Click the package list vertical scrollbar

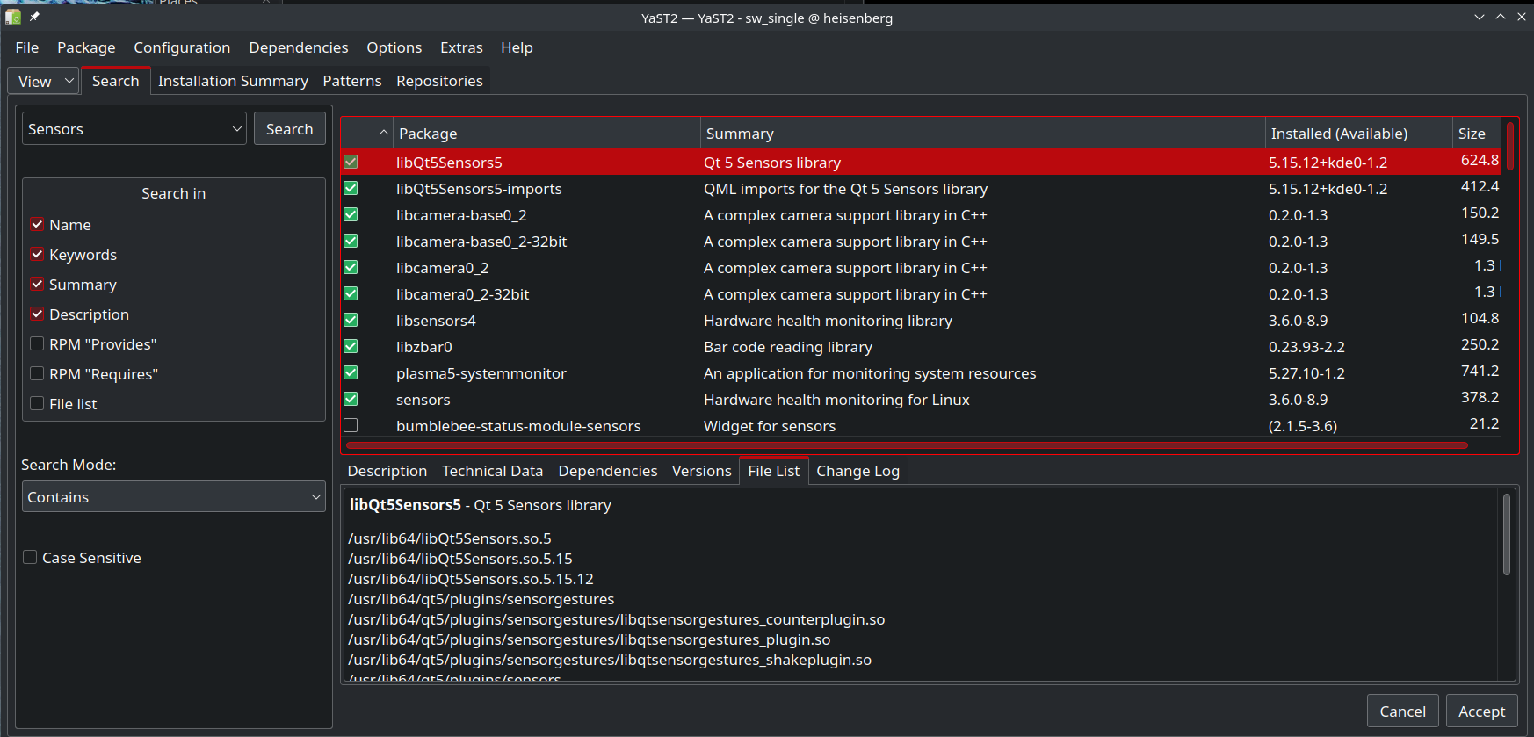[1510, 146]
